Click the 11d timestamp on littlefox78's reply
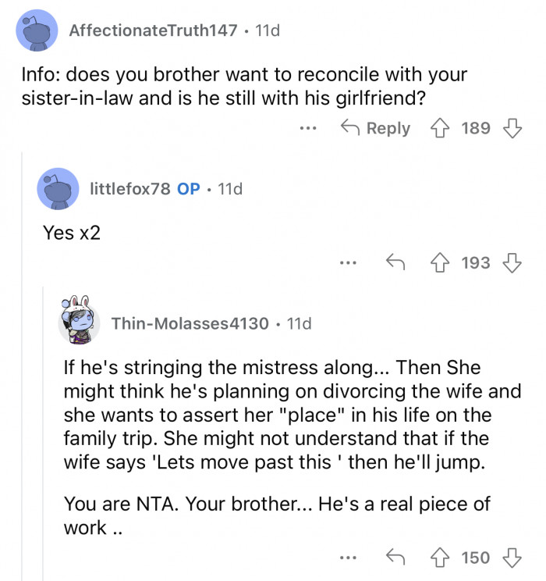Screen dimensions: 546x581 [231, 189]
